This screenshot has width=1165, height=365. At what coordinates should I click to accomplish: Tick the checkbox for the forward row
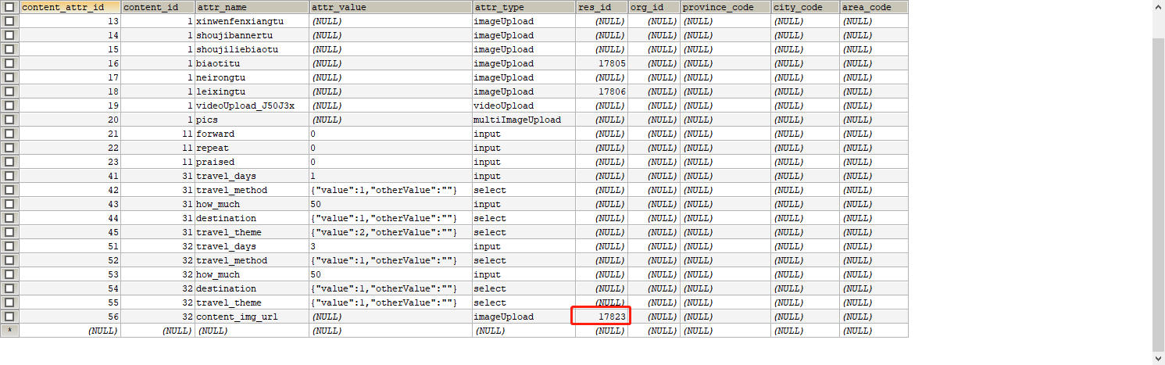point(9,134)
